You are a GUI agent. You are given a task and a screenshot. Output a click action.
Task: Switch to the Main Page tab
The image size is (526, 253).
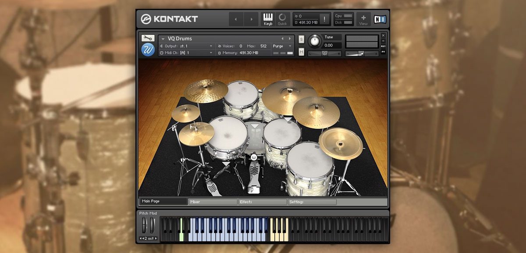(x=163, y=202)
